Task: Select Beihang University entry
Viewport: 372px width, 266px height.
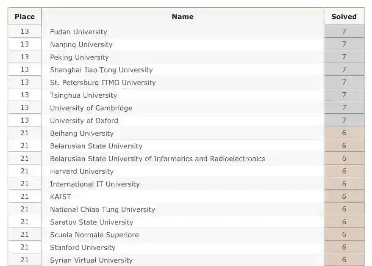Action: coord(82,133)
